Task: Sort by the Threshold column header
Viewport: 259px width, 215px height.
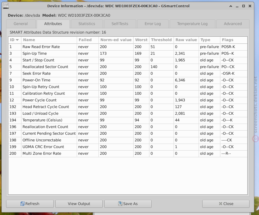Action: (x=161, y=40)
